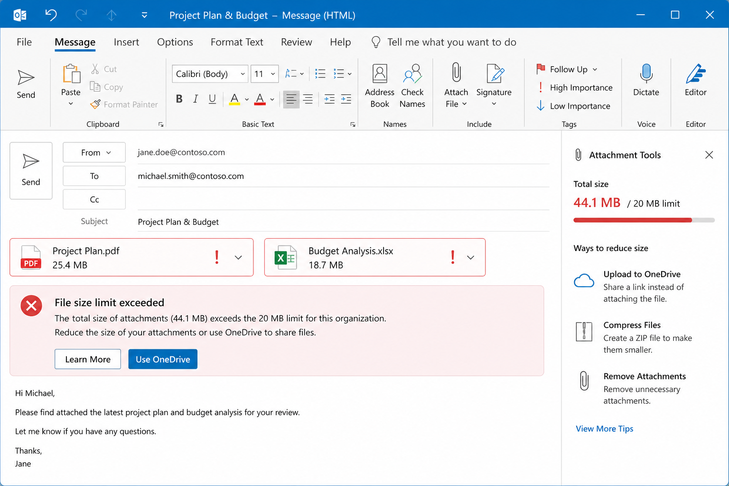Click the Increase Indent icon
The height and width of the screenshot is (486, 729).
(346, 99)
